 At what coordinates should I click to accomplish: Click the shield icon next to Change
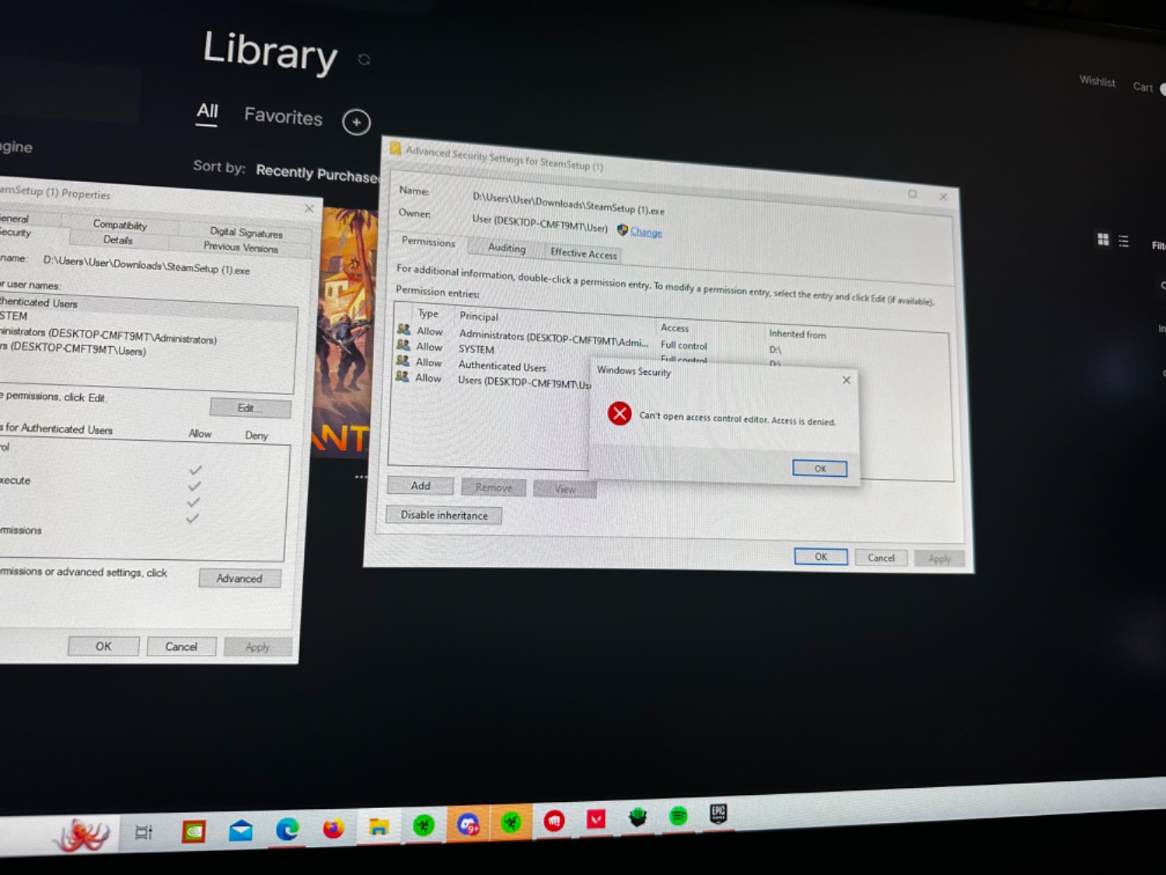click(622, 230)
